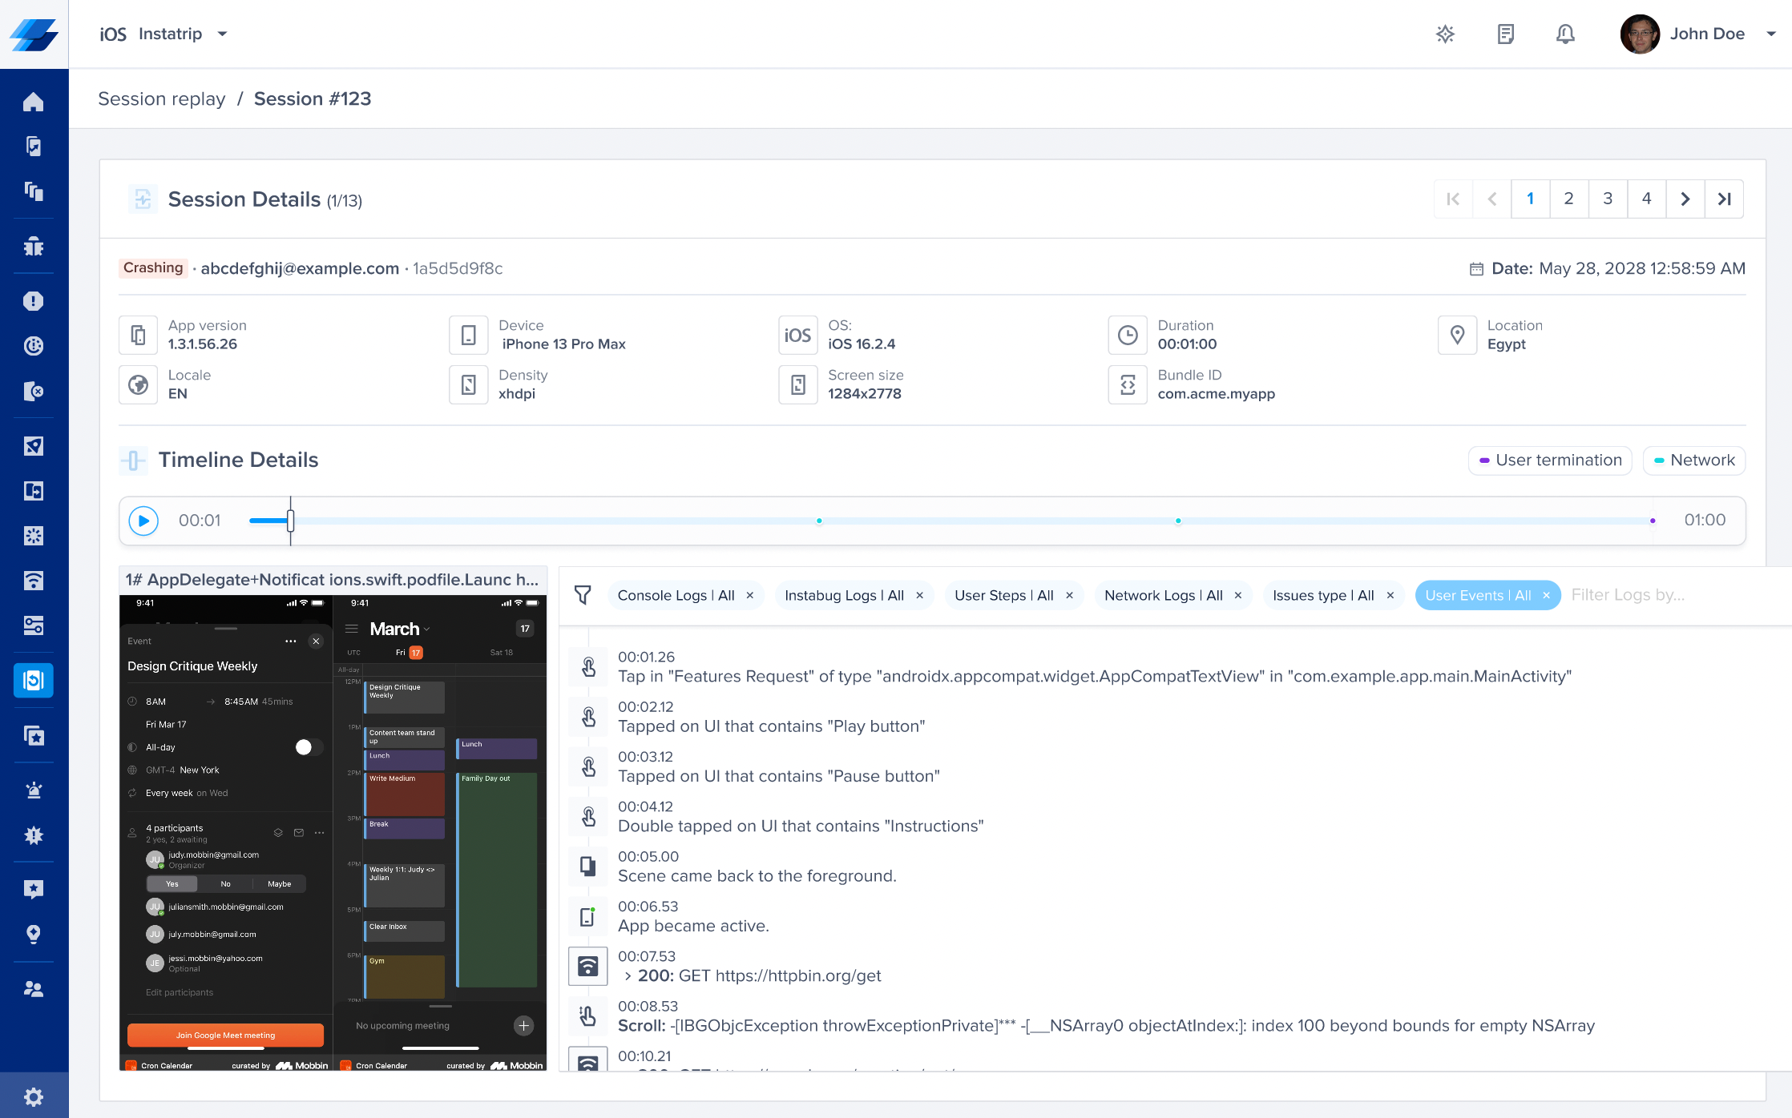
Task: Open the documentation icon in header
Action: pyautogui.click(x=1505, y=34)
